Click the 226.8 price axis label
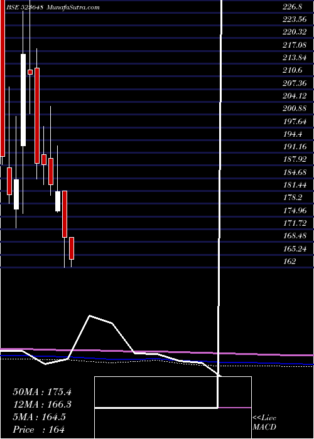Image resolution: width=314 pixels, height=439 pixels. click(x=292, y=7)
